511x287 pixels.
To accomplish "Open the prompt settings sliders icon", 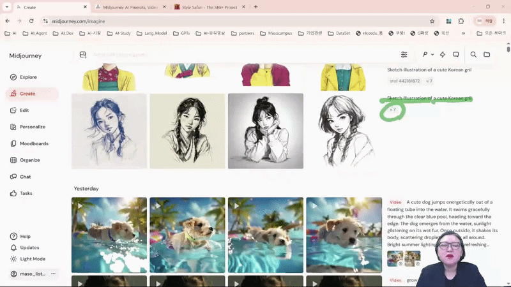I will [404, 55].
